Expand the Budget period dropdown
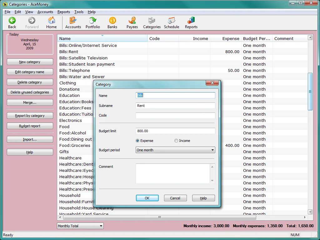Screen dimensions: 320x240 pos(212,150)
